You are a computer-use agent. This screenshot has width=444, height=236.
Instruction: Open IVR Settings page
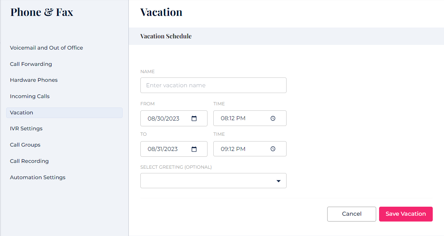[x=26, y=128]
